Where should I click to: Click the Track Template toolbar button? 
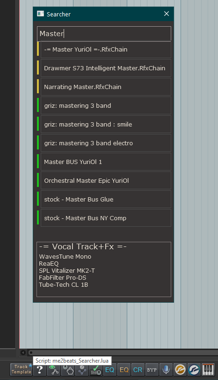coord(21,370)
